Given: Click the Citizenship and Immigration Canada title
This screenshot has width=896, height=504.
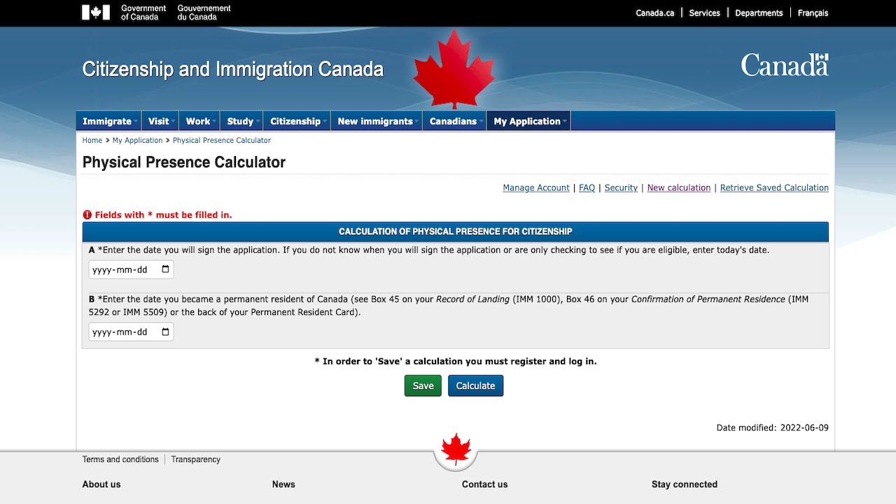Looking at the screenshot, I should pos(232,69).
